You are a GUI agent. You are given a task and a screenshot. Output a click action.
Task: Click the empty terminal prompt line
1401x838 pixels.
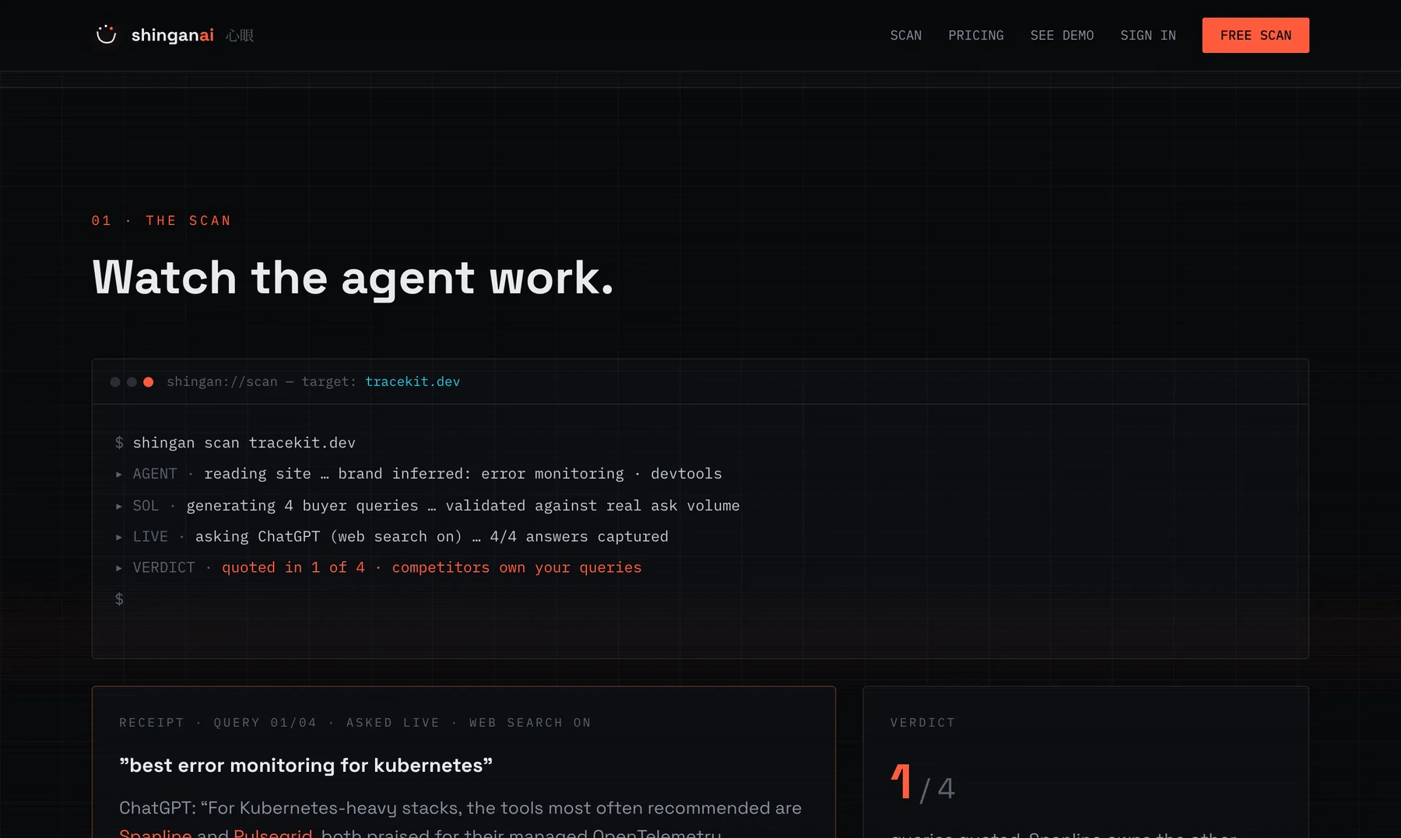point(119,599)
